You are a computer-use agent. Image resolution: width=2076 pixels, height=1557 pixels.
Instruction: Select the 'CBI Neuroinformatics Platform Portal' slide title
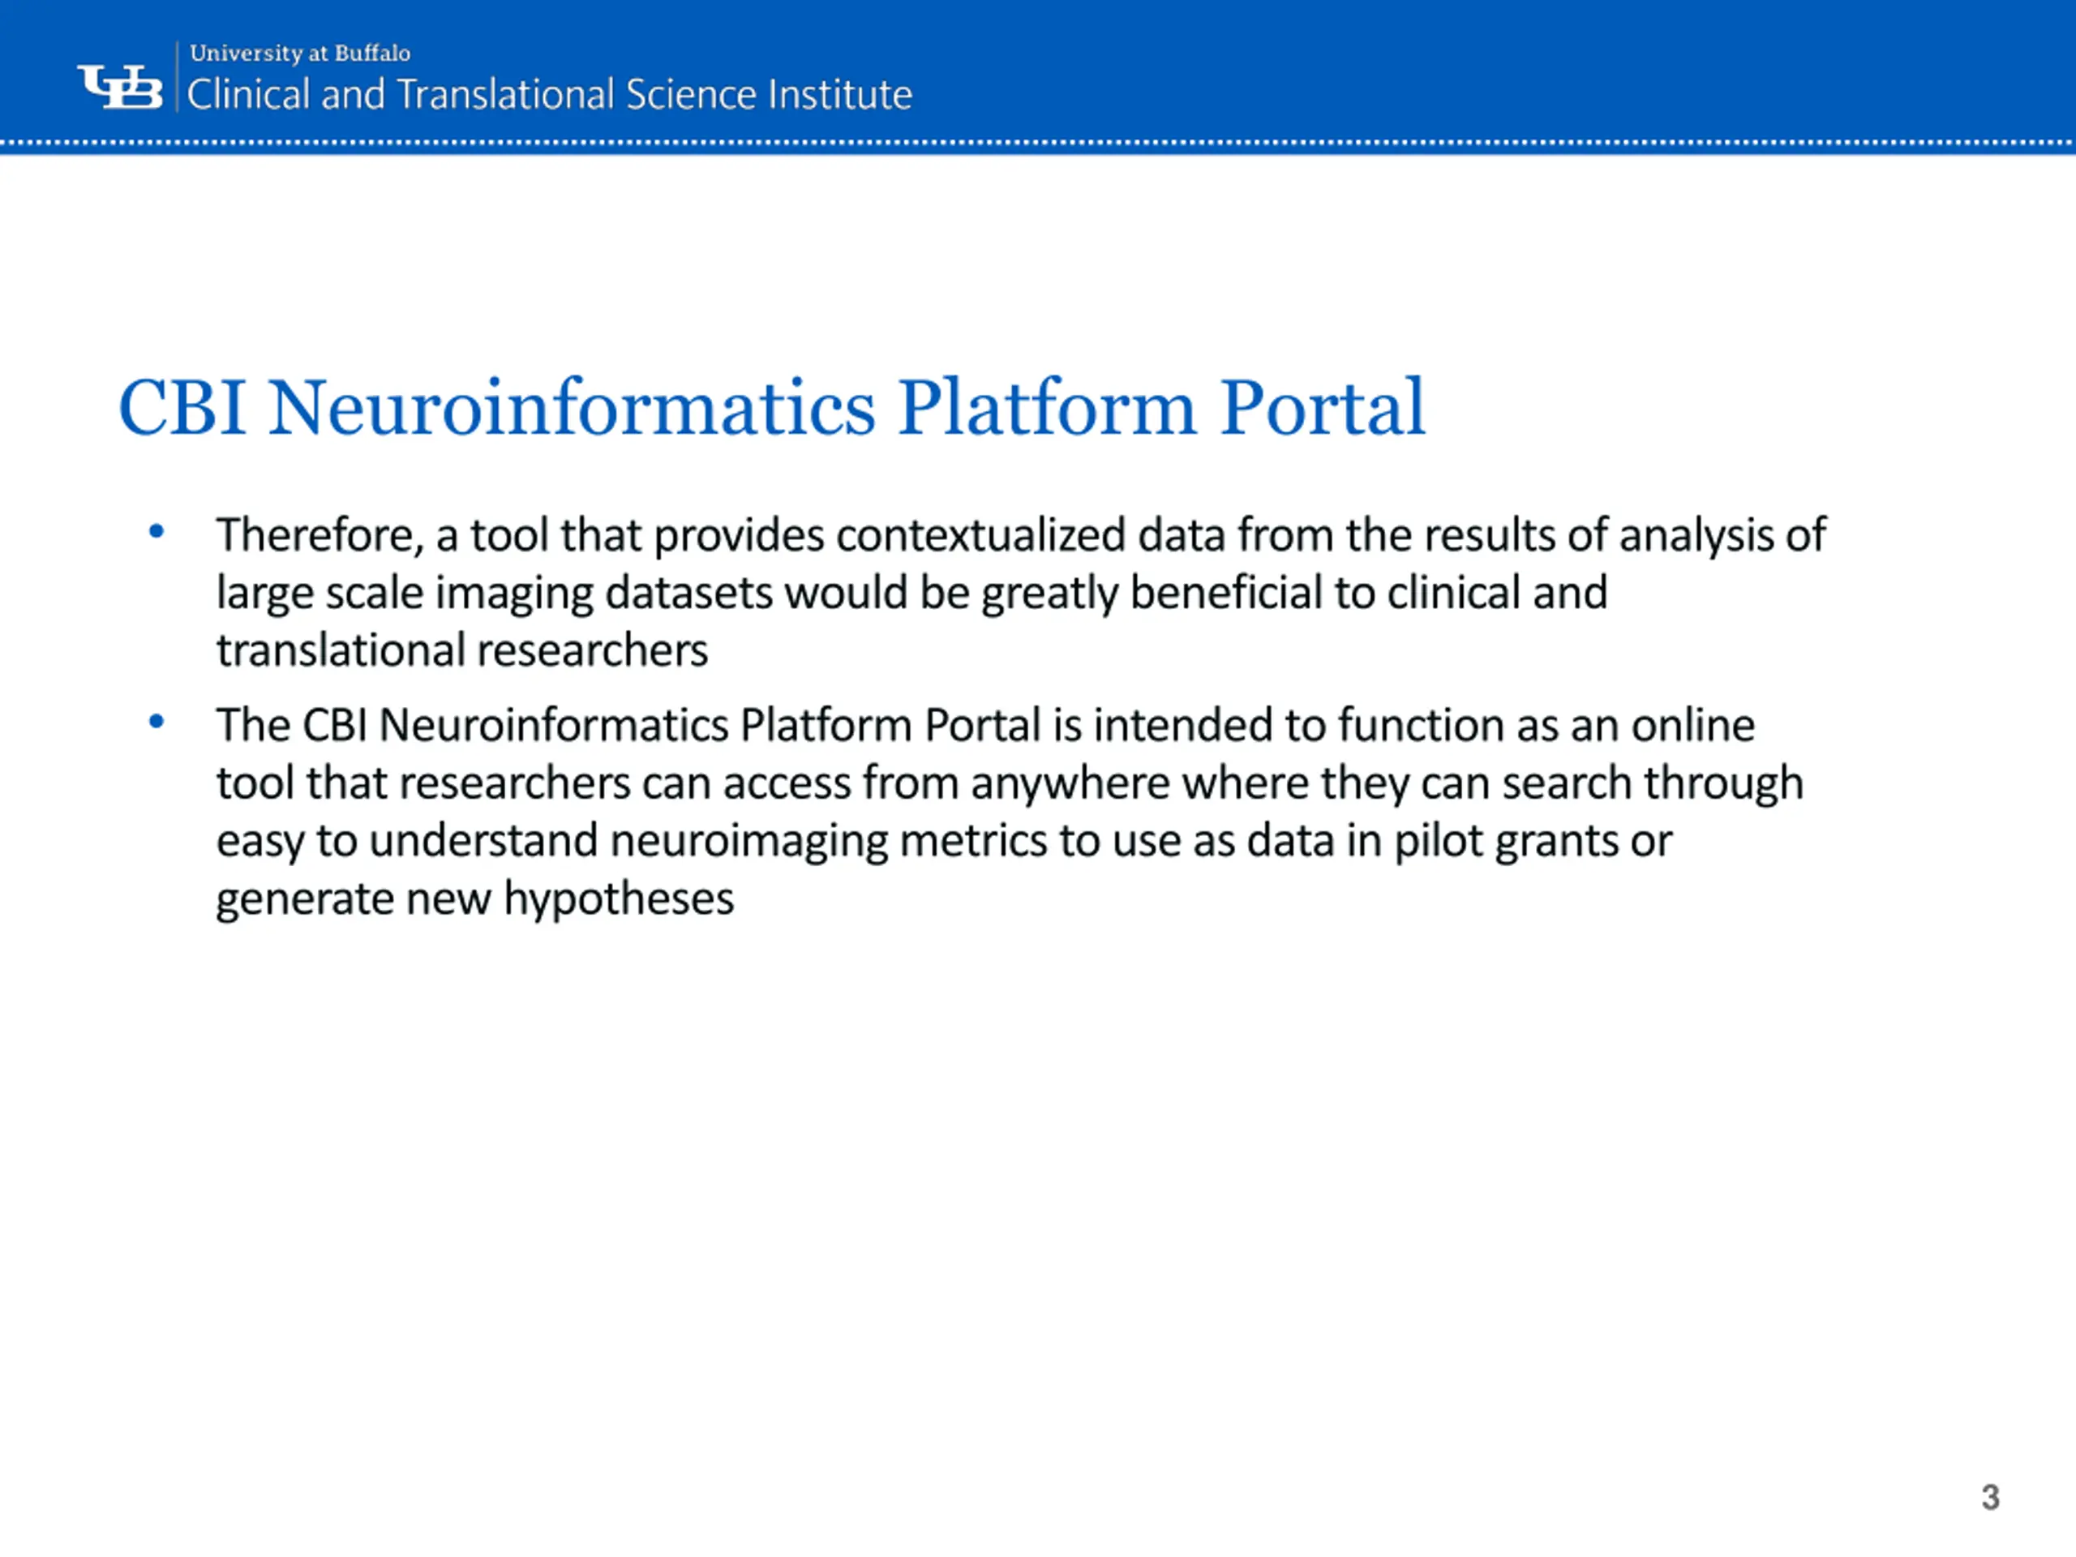[771, 407]
